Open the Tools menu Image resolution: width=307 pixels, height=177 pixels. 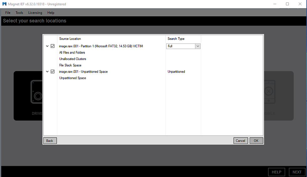point(19,13)
